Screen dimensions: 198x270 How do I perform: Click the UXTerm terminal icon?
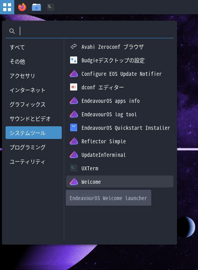[x=74, y=168]
